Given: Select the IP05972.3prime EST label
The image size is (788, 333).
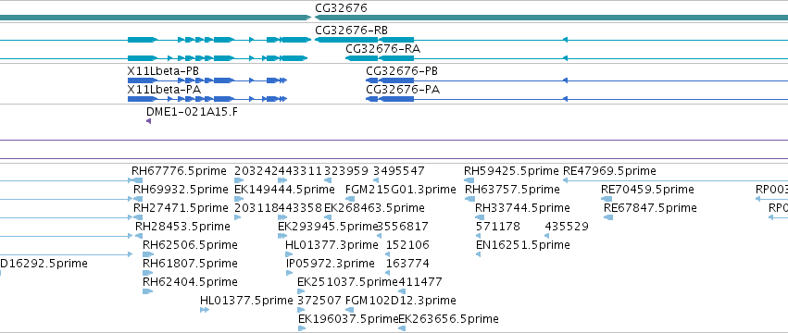Looking at the screenshot, I should [x=331, y=264].
